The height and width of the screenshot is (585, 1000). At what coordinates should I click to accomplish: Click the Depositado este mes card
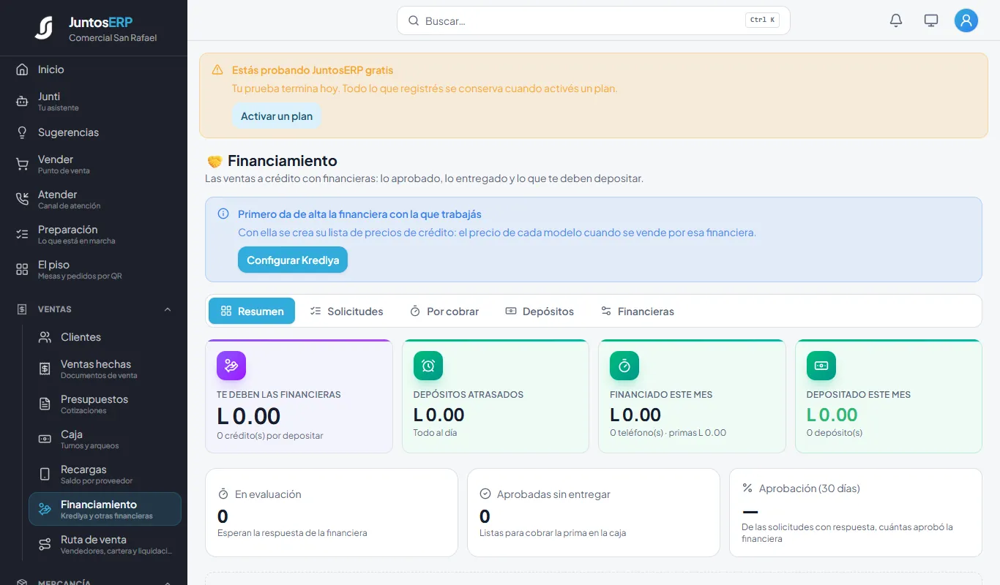pos(889,396)
